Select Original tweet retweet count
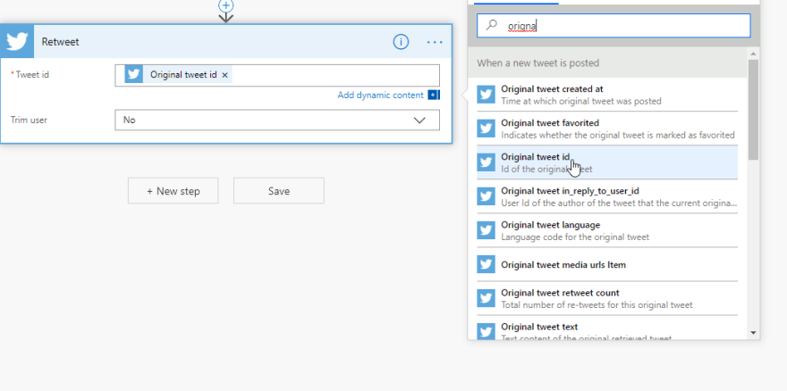Screen dimensions: 787x391 click(x=607, y=299)
